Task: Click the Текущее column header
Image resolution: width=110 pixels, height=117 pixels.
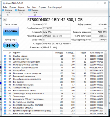Action: (58, 53)
